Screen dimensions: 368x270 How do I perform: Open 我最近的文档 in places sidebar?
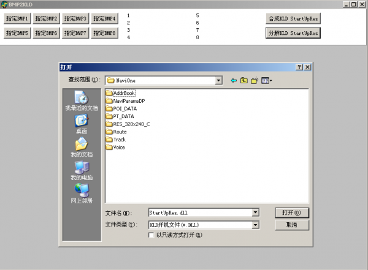[82, 100]
